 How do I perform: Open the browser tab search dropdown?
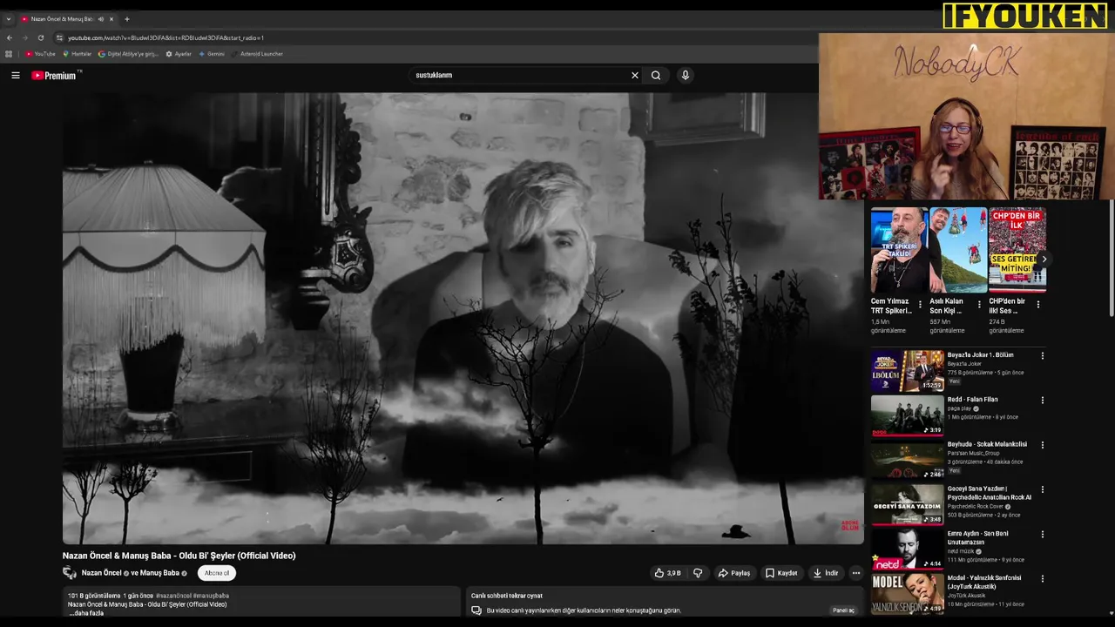9,19
